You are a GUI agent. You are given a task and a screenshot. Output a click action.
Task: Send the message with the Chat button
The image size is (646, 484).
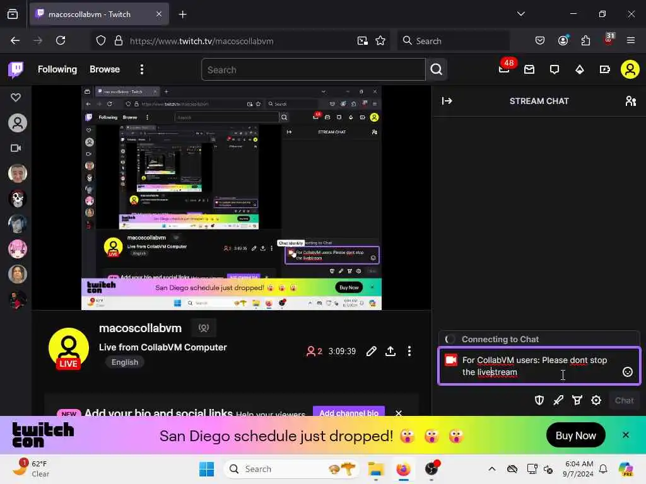coord(624,400)
